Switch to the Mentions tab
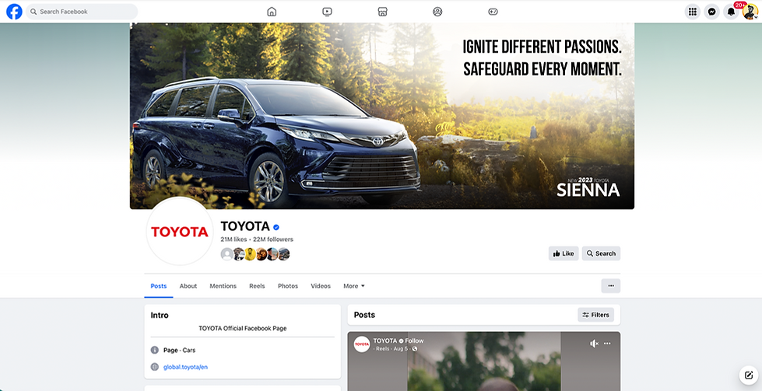Viewport: 762px width, 391px height. coord(223,286)
